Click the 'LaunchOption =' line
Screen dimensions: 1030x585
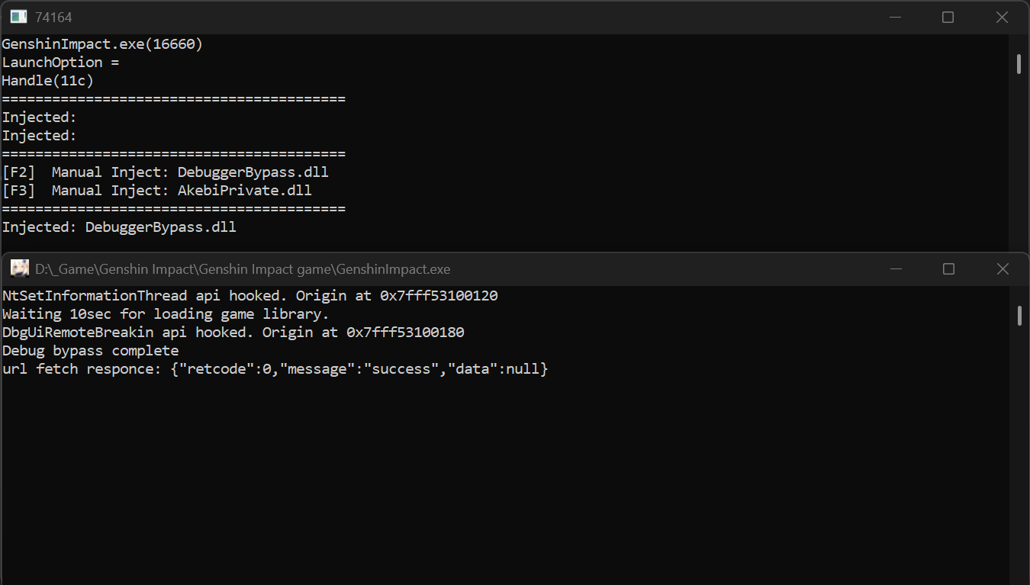[60, 63]
